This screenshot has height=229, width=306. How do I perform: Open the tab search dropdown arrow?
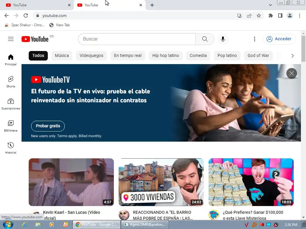click(x=270, y=5)
